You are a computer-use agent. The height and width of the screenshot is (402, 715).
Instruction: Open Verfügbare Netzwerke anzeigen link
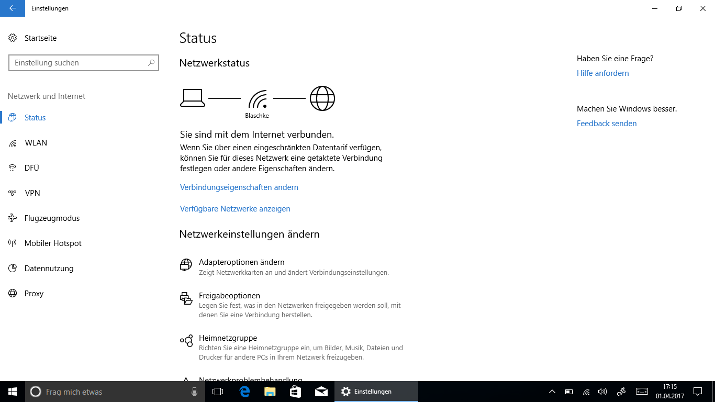(x=235, y=209)
